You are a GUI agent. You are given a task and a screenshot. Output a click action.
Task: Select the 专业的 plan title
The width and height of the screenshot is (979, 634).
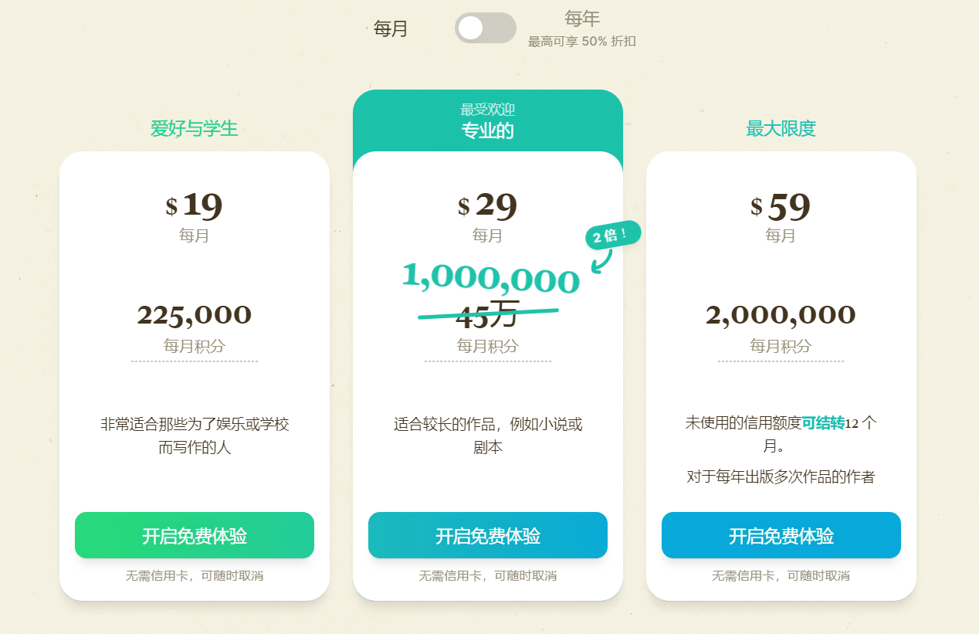pos(488,131)
